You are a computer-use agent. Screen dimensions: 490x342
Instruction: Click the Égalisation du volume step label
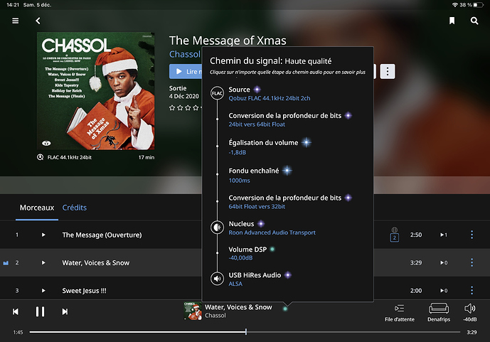click(x=263, y=142)
